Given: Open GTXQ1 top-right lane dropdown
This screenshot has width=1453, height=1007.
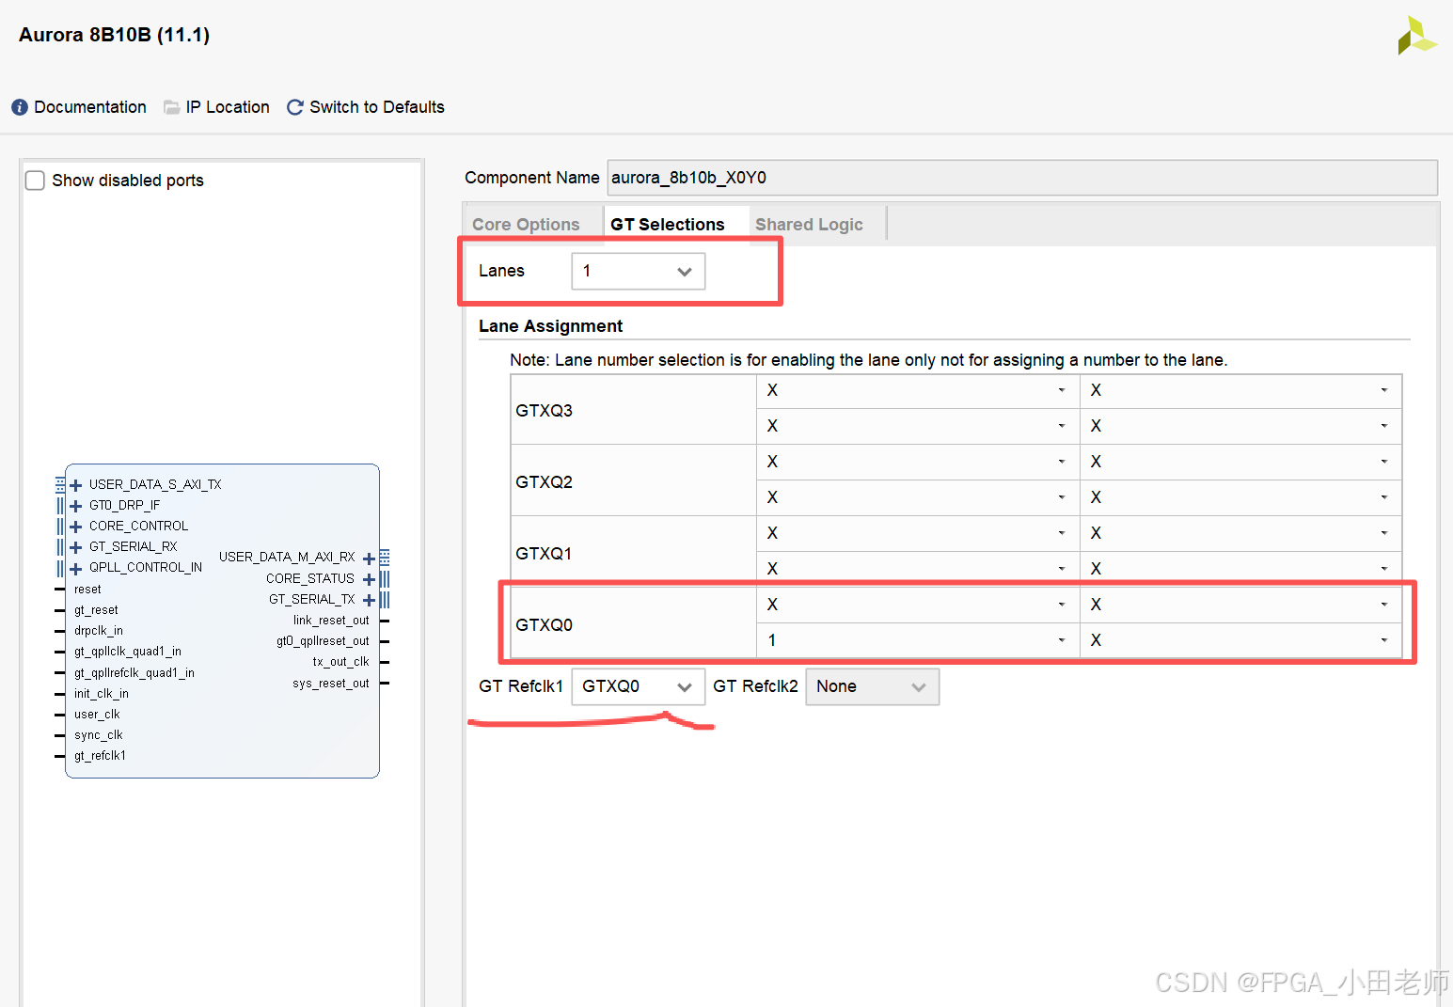Looking at the screenshot, I should click(x=1240, y=533).
